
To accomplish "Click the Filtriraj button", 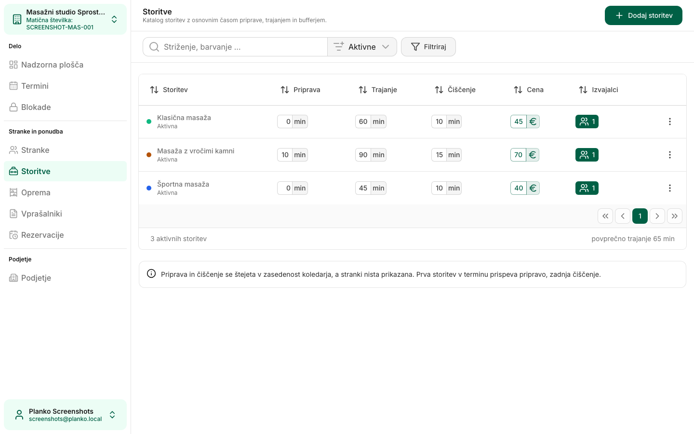I will (x=428, y=47).
